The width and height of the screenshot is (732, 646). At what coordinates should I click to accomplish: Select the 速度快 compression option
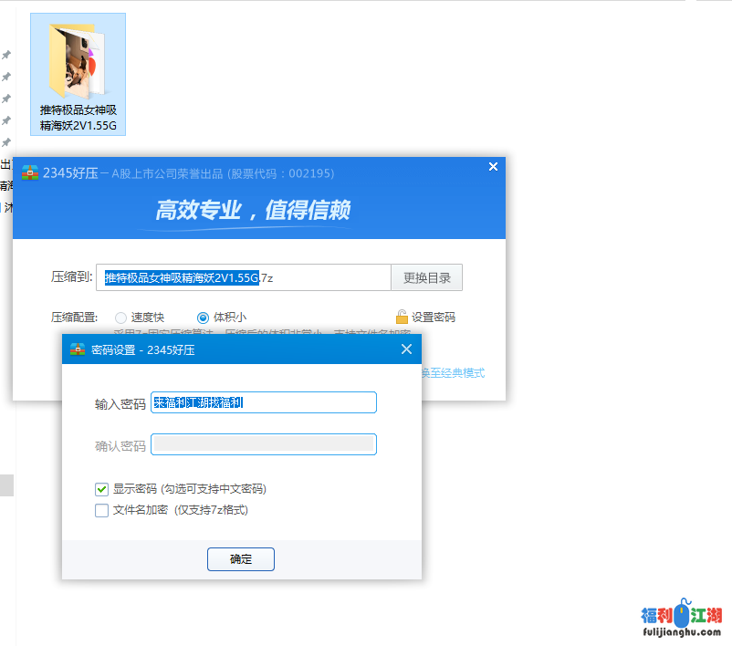120,318
